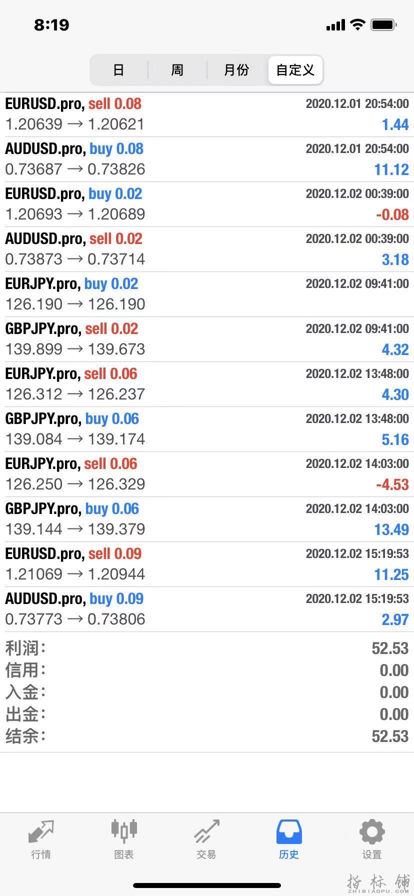The width and height of the screenshot is (414, 896).
Task: Open EURJPY.pro trade with -4.53 loss
Action: (x=207, y=474)
